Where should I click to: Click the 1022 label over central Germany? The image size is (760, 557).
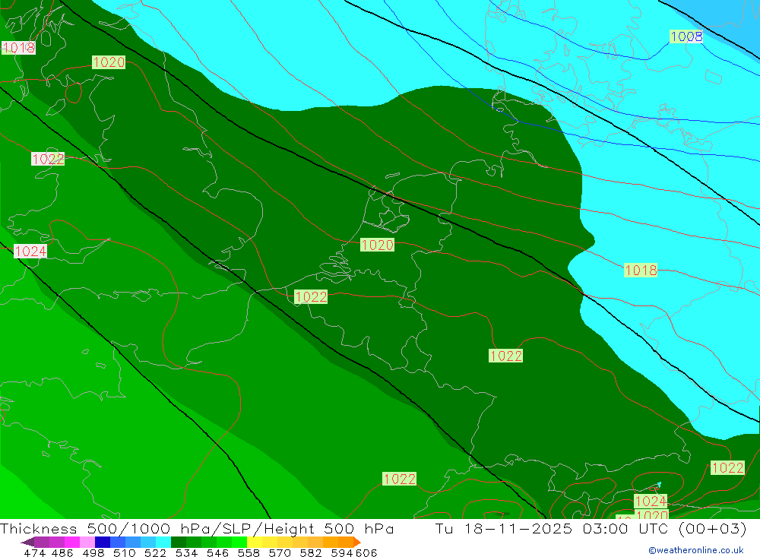tap(506, 356)
